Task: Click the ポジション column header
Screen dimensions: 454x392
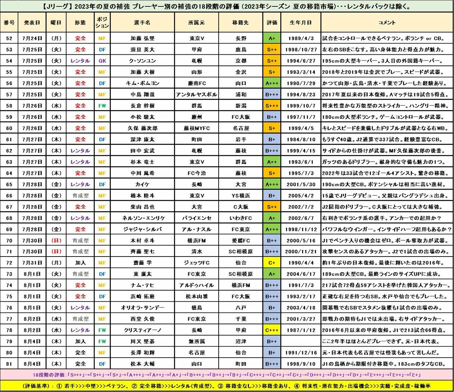Action: (x=103, y=23)
